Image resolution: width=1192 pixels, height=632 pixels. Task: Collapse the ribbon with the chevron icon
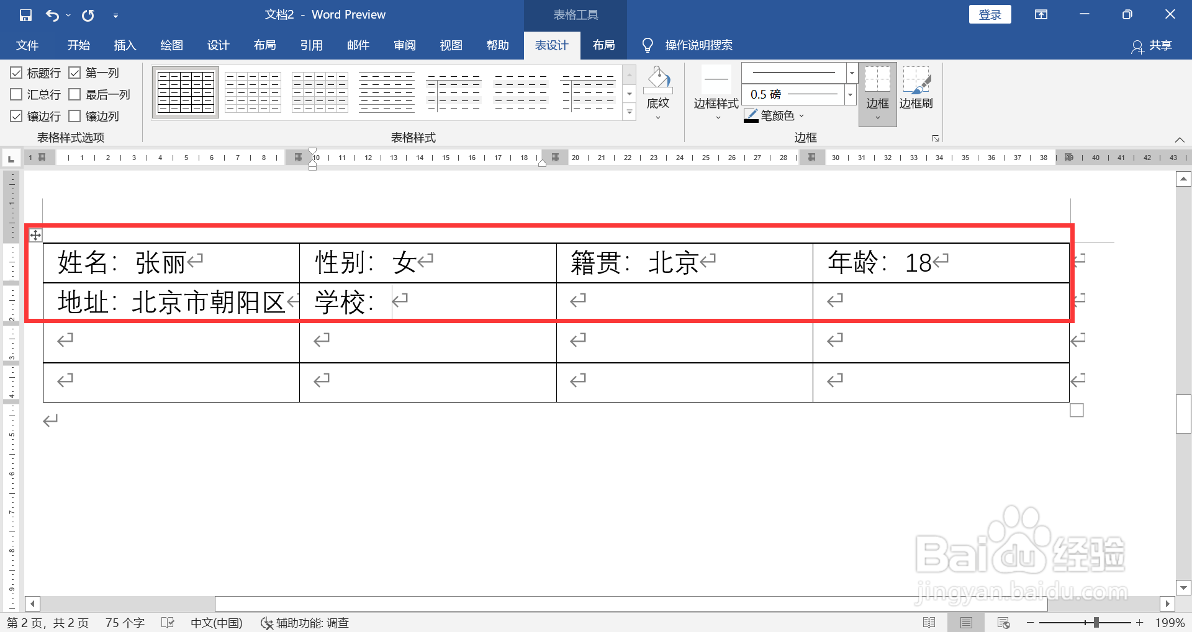coord(1180,139)
